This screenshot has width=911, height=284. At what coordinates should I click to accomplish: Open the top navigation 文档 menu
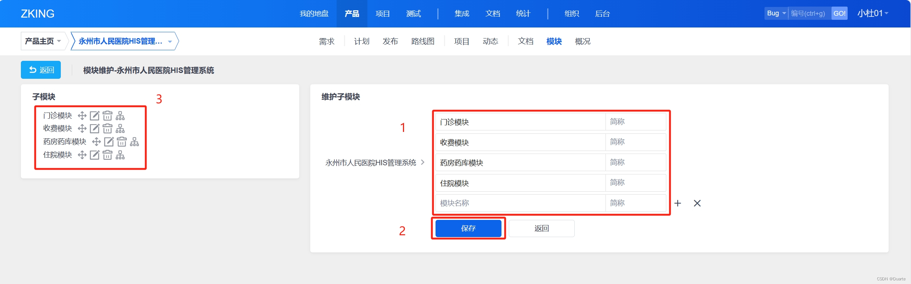(x=493, y=14)
